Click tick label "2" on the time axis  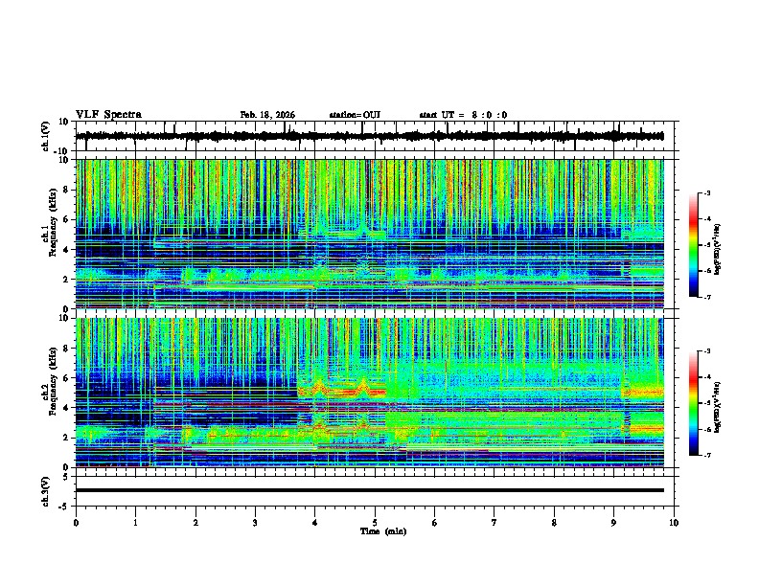click(195, 523)
